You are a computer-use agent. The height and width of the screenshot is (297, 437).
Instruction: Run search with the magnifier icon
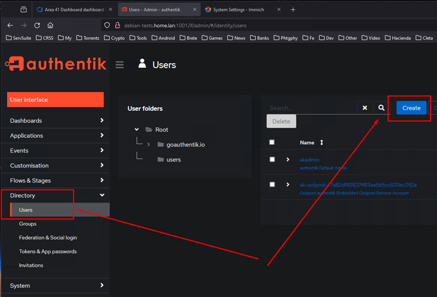381,108
